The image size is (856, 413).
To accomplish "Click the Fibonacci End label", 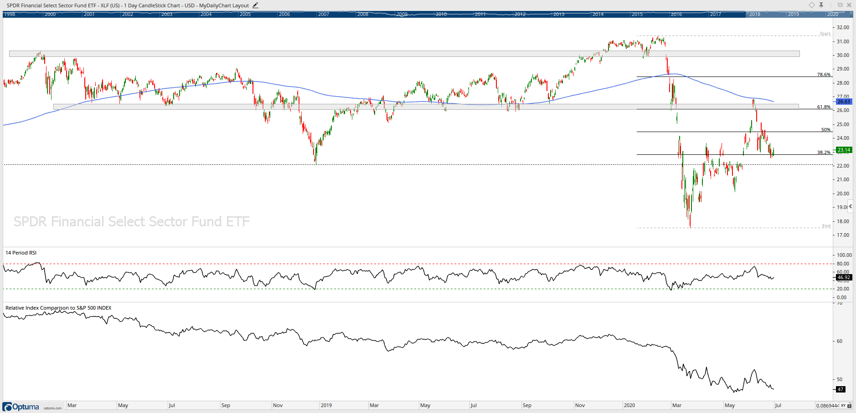I will 826,226.
